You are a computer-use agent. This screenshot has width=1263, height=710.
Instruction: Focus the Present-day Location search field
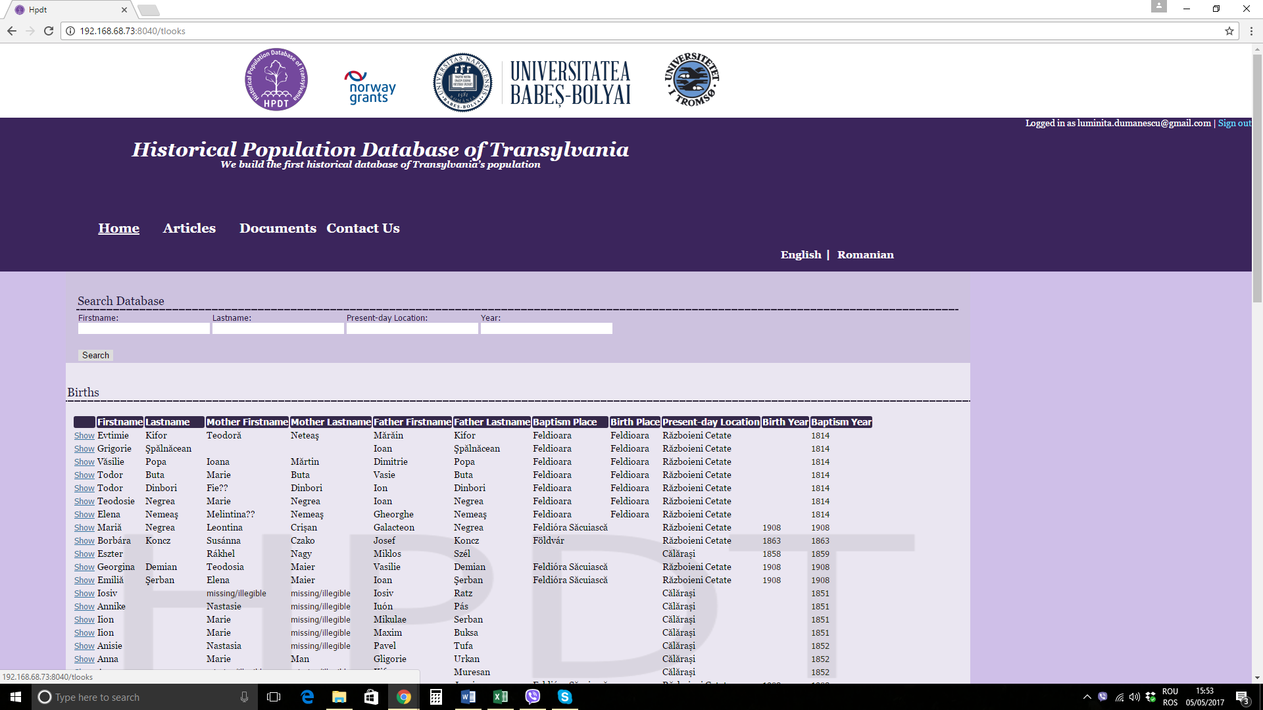pos(412,328)
